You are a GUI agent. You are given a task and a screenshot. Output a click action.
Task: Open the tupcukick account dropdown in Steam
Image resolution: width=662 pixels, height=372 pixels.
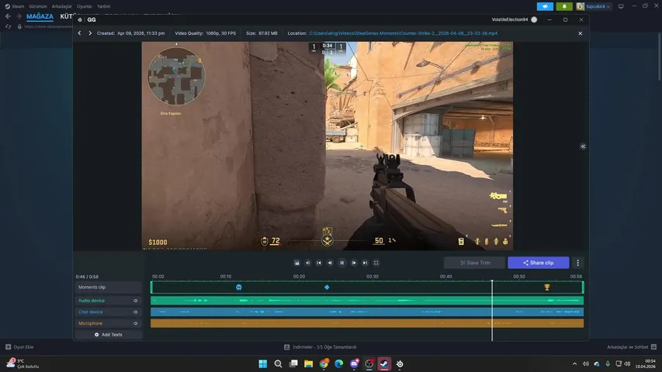593,6
